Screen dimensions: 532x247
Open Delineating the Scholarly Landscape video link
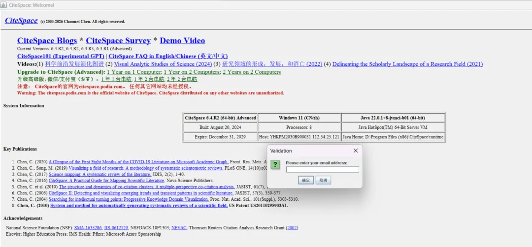pos(407,64)
